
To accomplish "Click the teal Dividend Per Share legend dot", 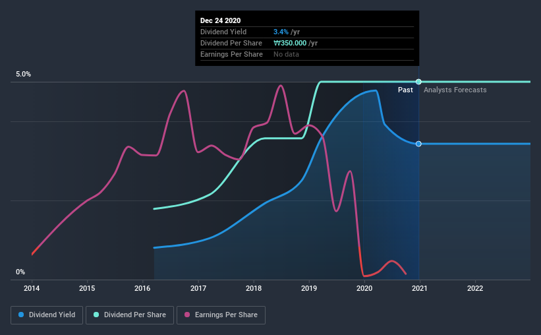I will pyautogui.click(x=96, y=315).
